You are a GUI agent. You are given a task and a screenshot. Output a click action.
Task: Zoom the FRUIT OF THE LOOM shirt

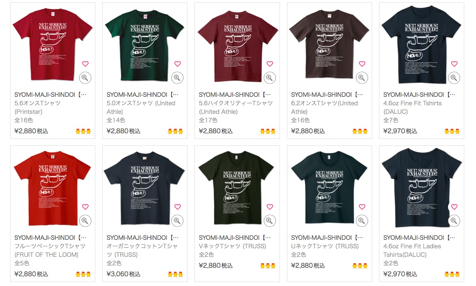[85, 221]
